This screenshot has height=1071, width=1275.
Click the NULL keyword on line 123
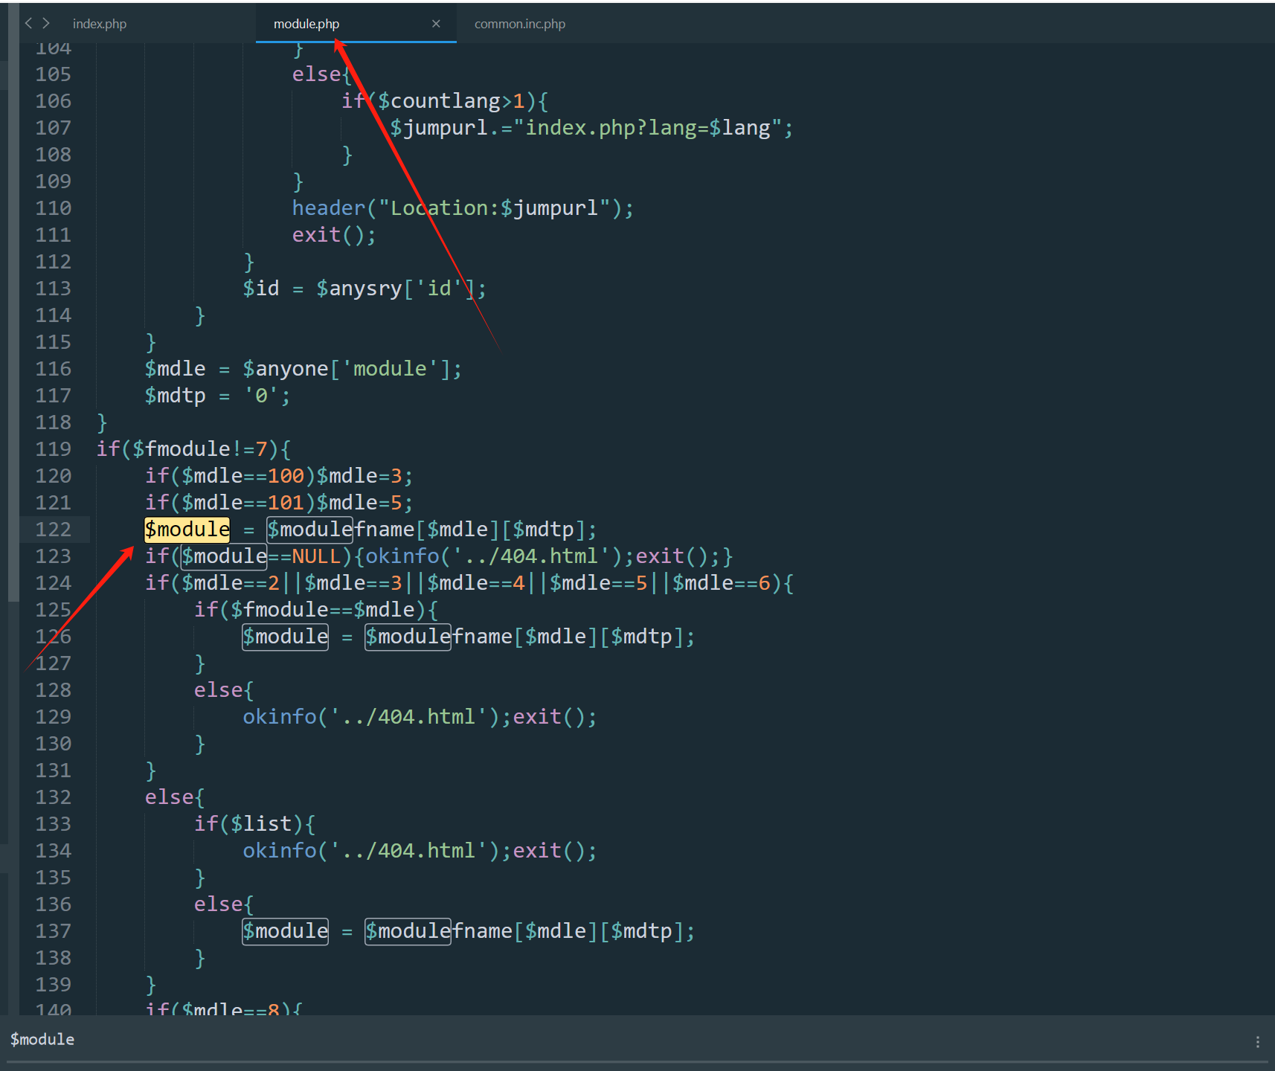pyautogui.click(x=316, y=556)
